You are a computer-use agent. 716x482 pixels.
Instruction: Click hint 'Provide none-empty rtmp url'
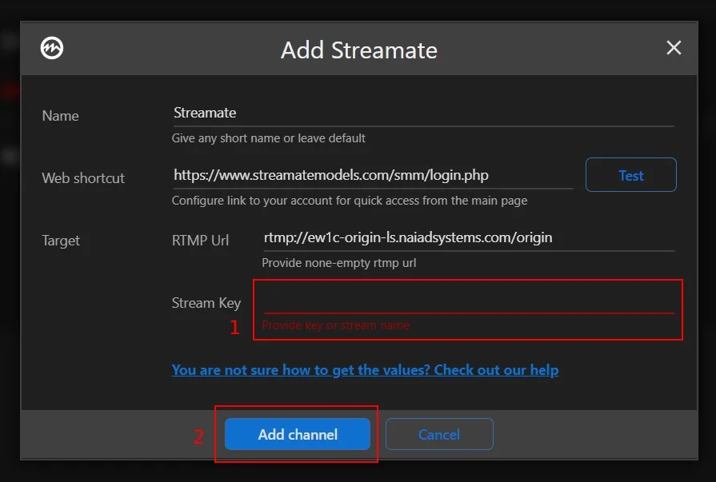(x=339, y=263)
